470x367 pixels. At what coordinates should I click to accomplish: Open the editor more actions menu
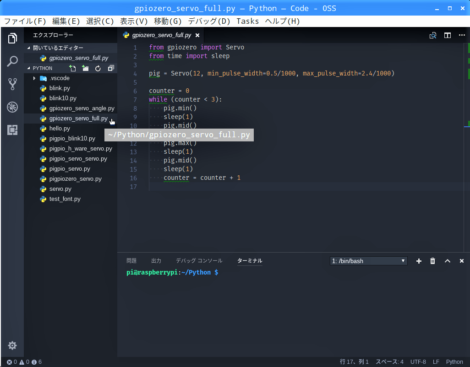click(462, 35)
